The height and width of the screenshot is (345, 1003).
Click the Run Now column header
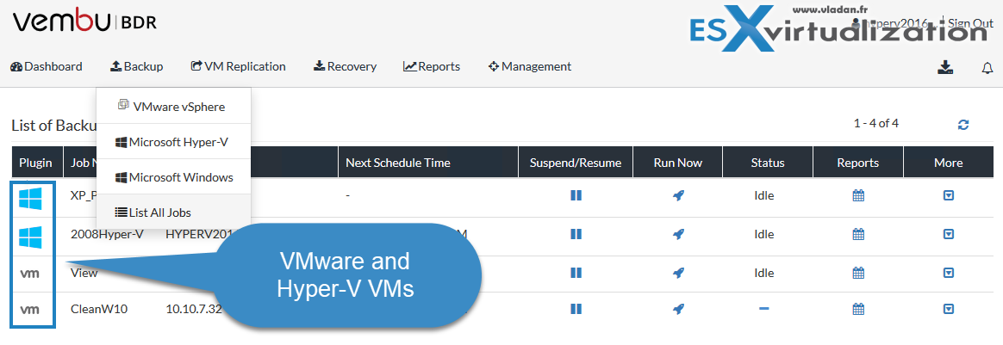[678, 163]
